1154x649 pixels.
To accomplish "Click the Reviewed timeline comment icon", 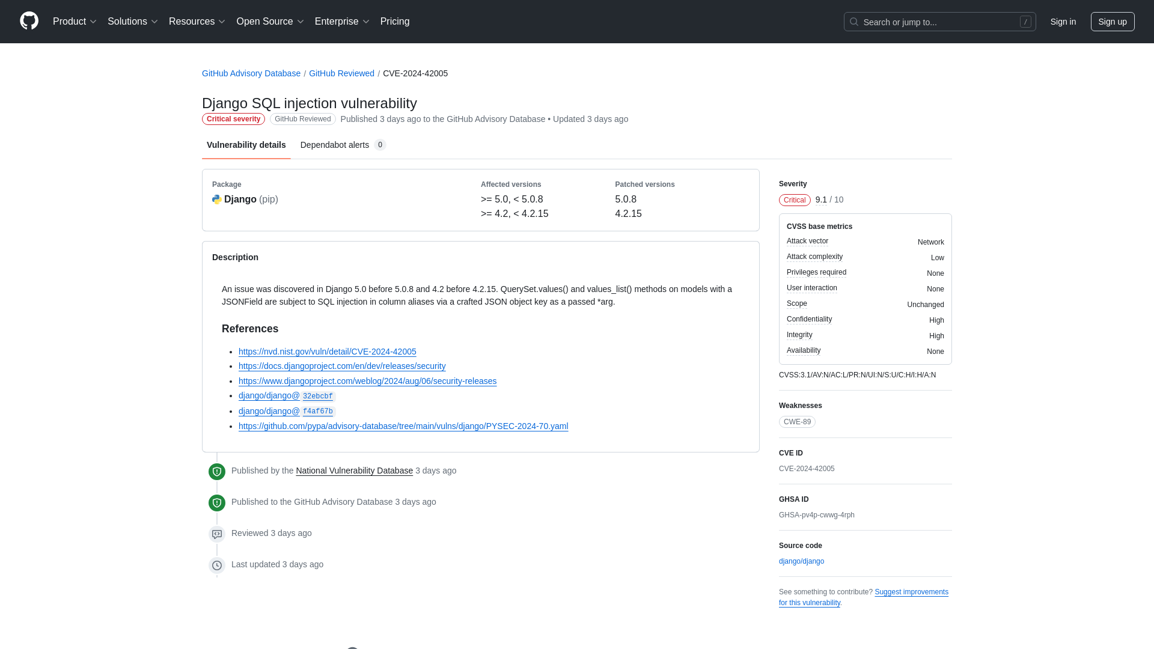I will point(217,534).
